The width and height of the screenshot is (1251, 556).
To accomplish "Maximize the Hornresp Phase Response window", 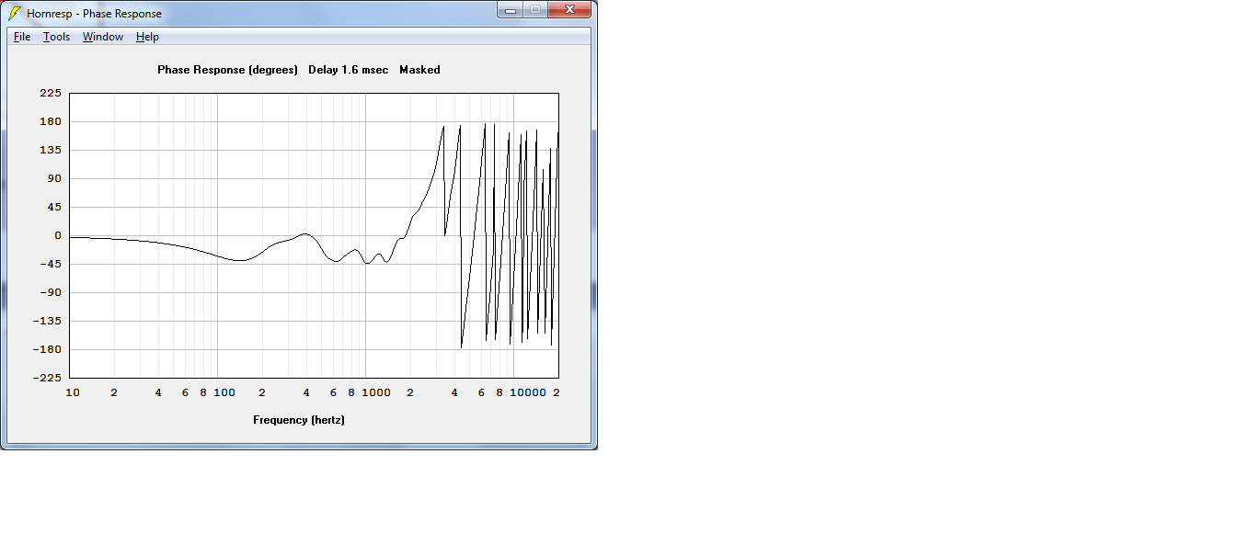I will (x=534, y=10).
